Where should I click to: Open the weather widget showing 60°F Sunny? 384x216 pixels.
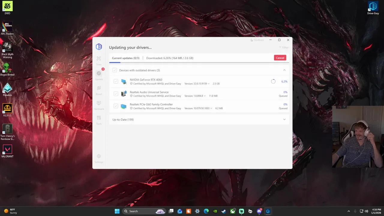pos(10,211)
